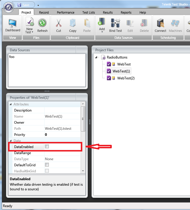Select the DataType property row
The width and height of the screenshot is (190, 210).
[x=46, y=159]
